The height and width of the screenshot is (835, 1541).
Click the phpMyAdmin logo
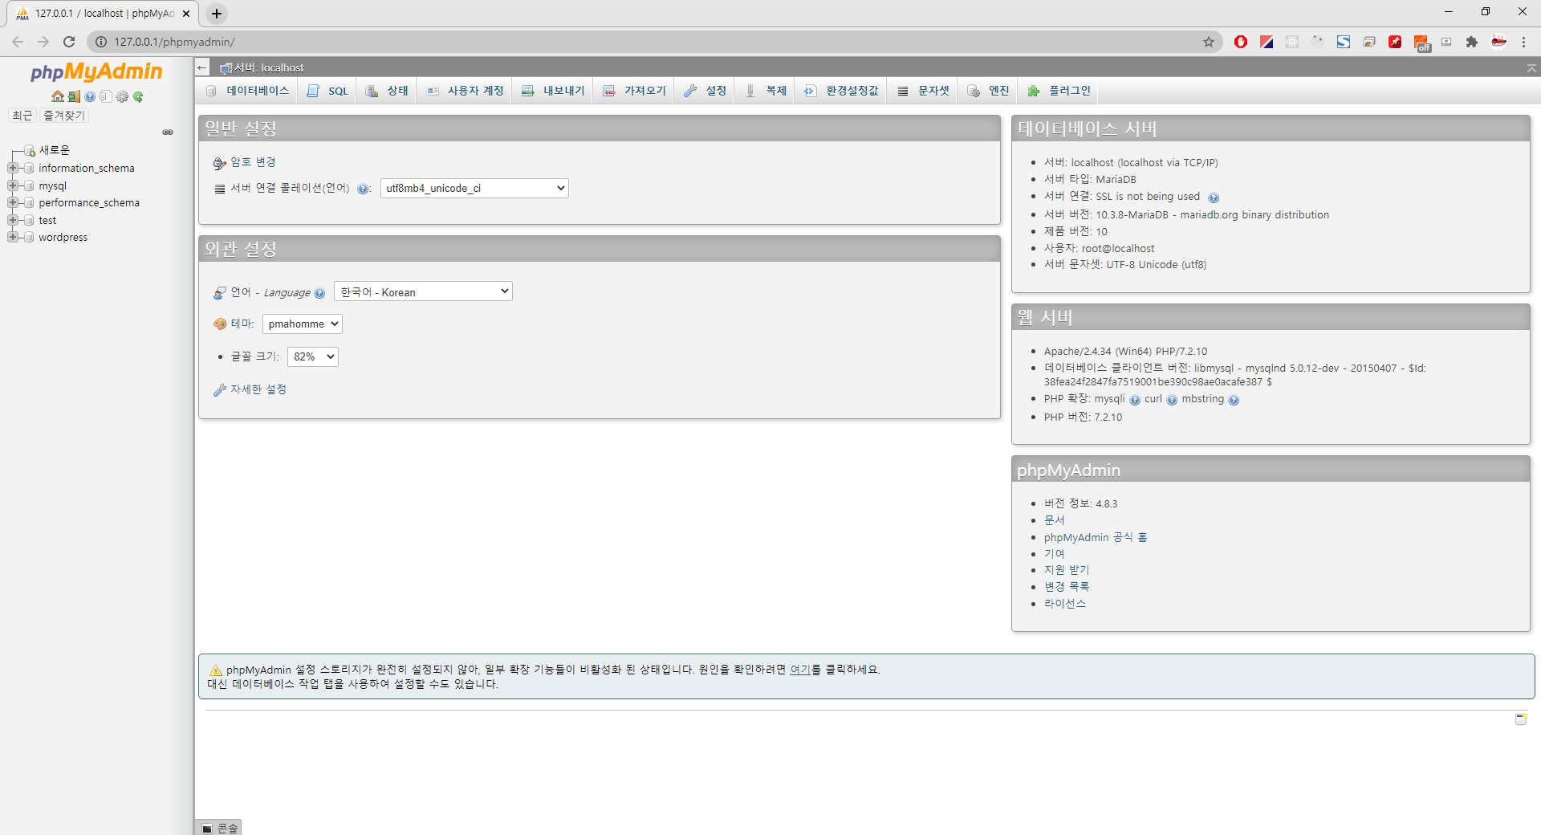tap(96, 72)
